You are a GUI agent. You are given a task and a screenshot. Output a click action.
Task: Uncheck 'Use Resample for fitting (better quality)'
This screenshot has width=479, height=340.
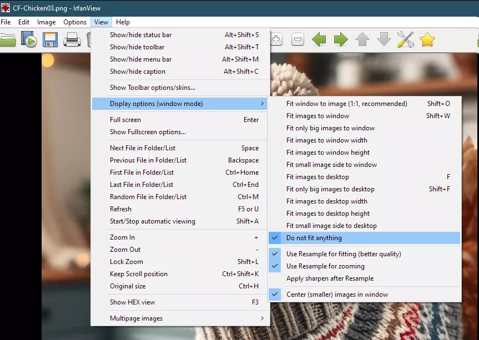pyautogui.click(x=344, y=254)
